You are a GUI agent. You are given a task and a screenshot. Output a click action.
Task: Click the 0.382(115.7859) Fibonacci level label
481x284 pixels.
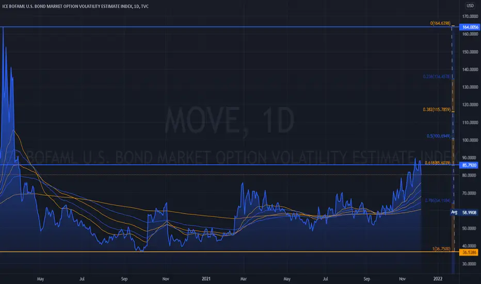[437, 109]
